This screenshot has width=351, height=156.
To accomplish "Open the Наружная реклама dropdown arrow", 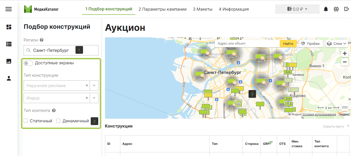I will (94, 86).
